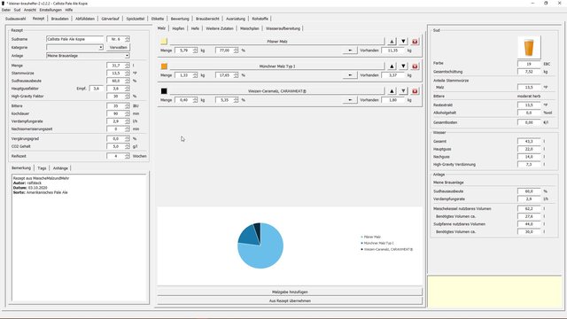567x319 pixels.
Task: Move Weizen-Caramalz CARAWHEAT up
Action: pos(392,91)
